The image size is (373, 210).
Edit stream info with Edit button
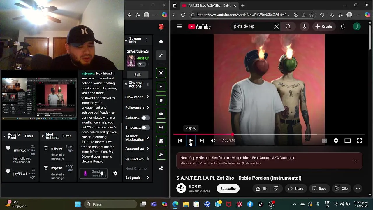click(x=138, y=75)
